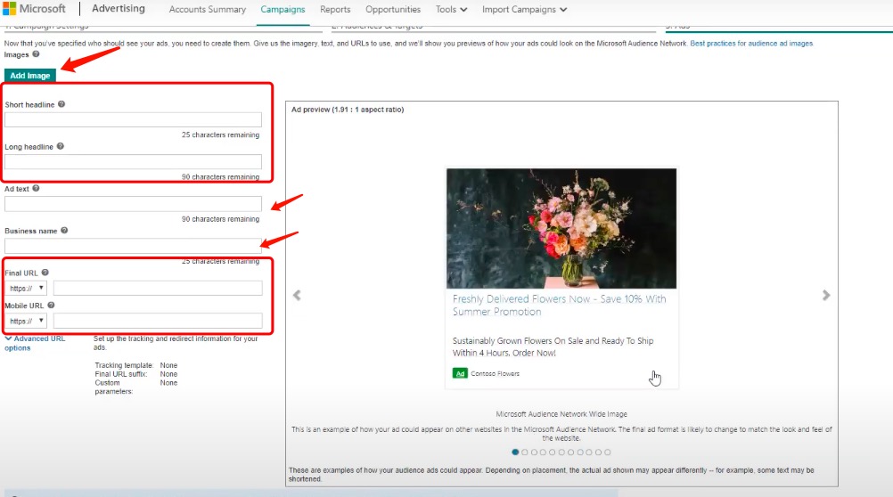The image size is (893, 497).
Task: Select the last preview pagination dot
Action: (x=608, y=452)
